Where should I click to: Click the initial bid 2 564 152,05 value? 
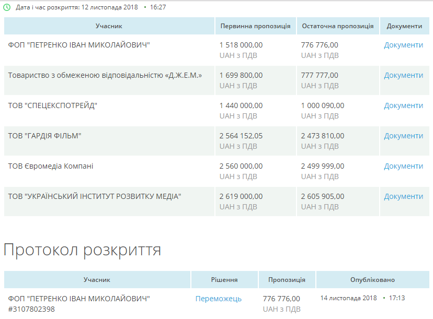click(241, 136)
